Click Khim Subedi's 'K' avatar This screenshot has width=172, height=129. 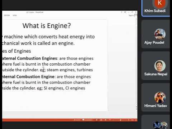coord(160,3)
